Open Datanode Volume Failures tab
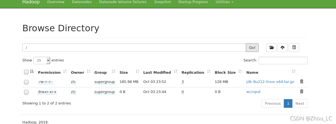The image size is (336, 124). click(x=123, y=2)
